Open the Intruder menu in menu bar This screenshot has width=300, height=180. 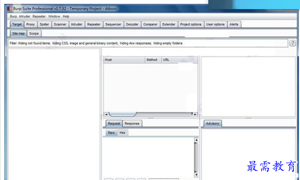point(24,17)
